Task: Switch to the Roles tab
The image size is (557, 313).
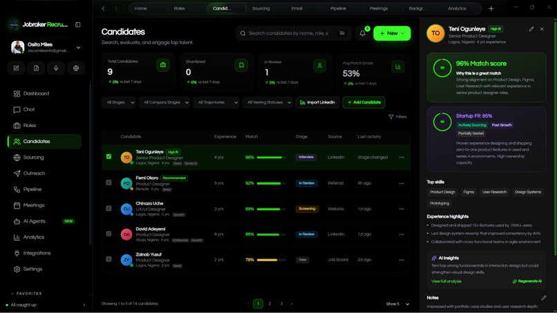Action: [180, 8]
